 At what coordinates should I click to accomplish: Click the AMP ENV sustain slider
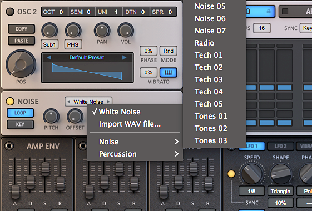46,169
